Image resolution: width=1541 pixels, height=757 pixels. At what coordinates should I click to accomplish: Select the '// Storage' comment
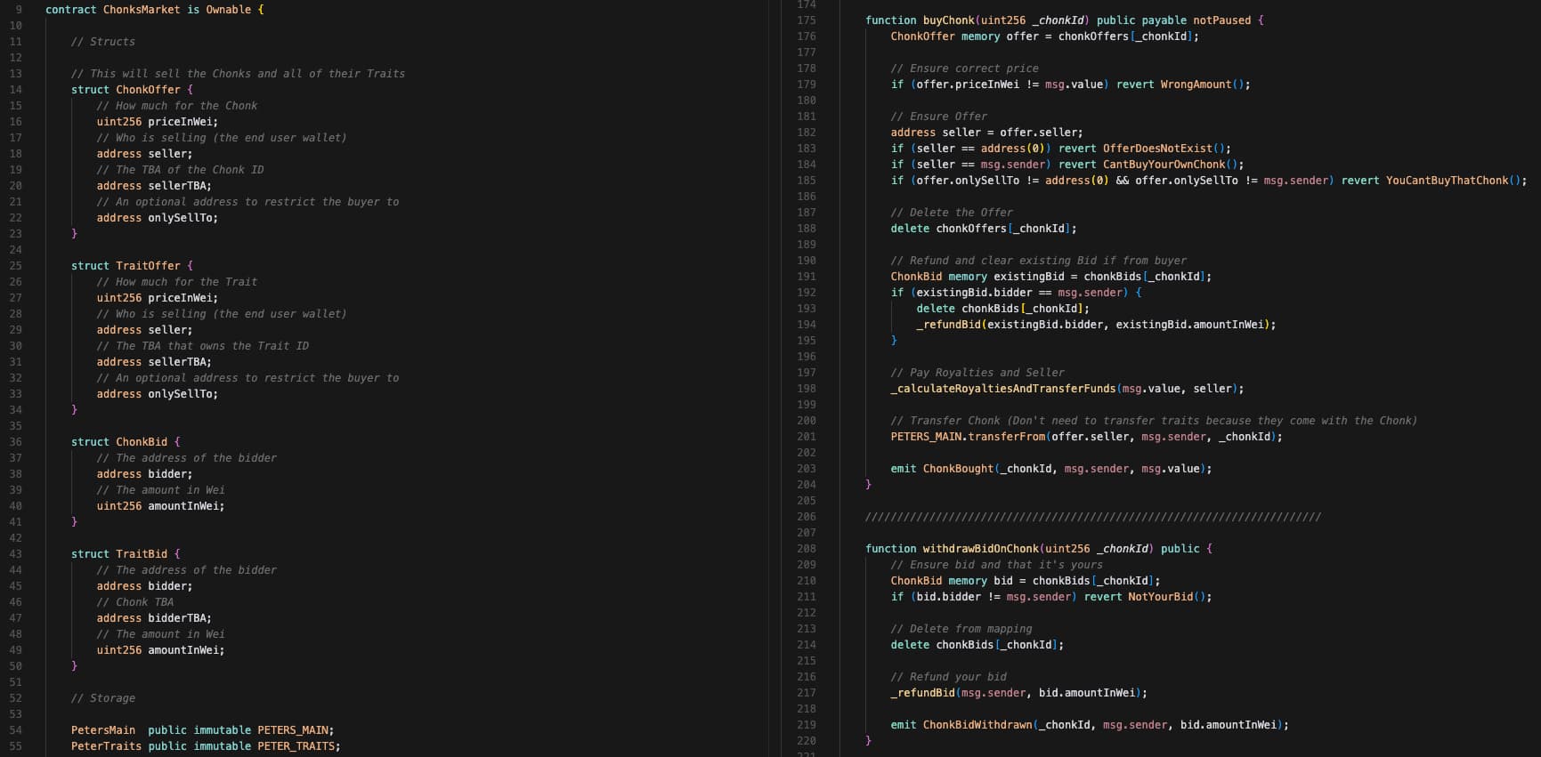point(103,698)
